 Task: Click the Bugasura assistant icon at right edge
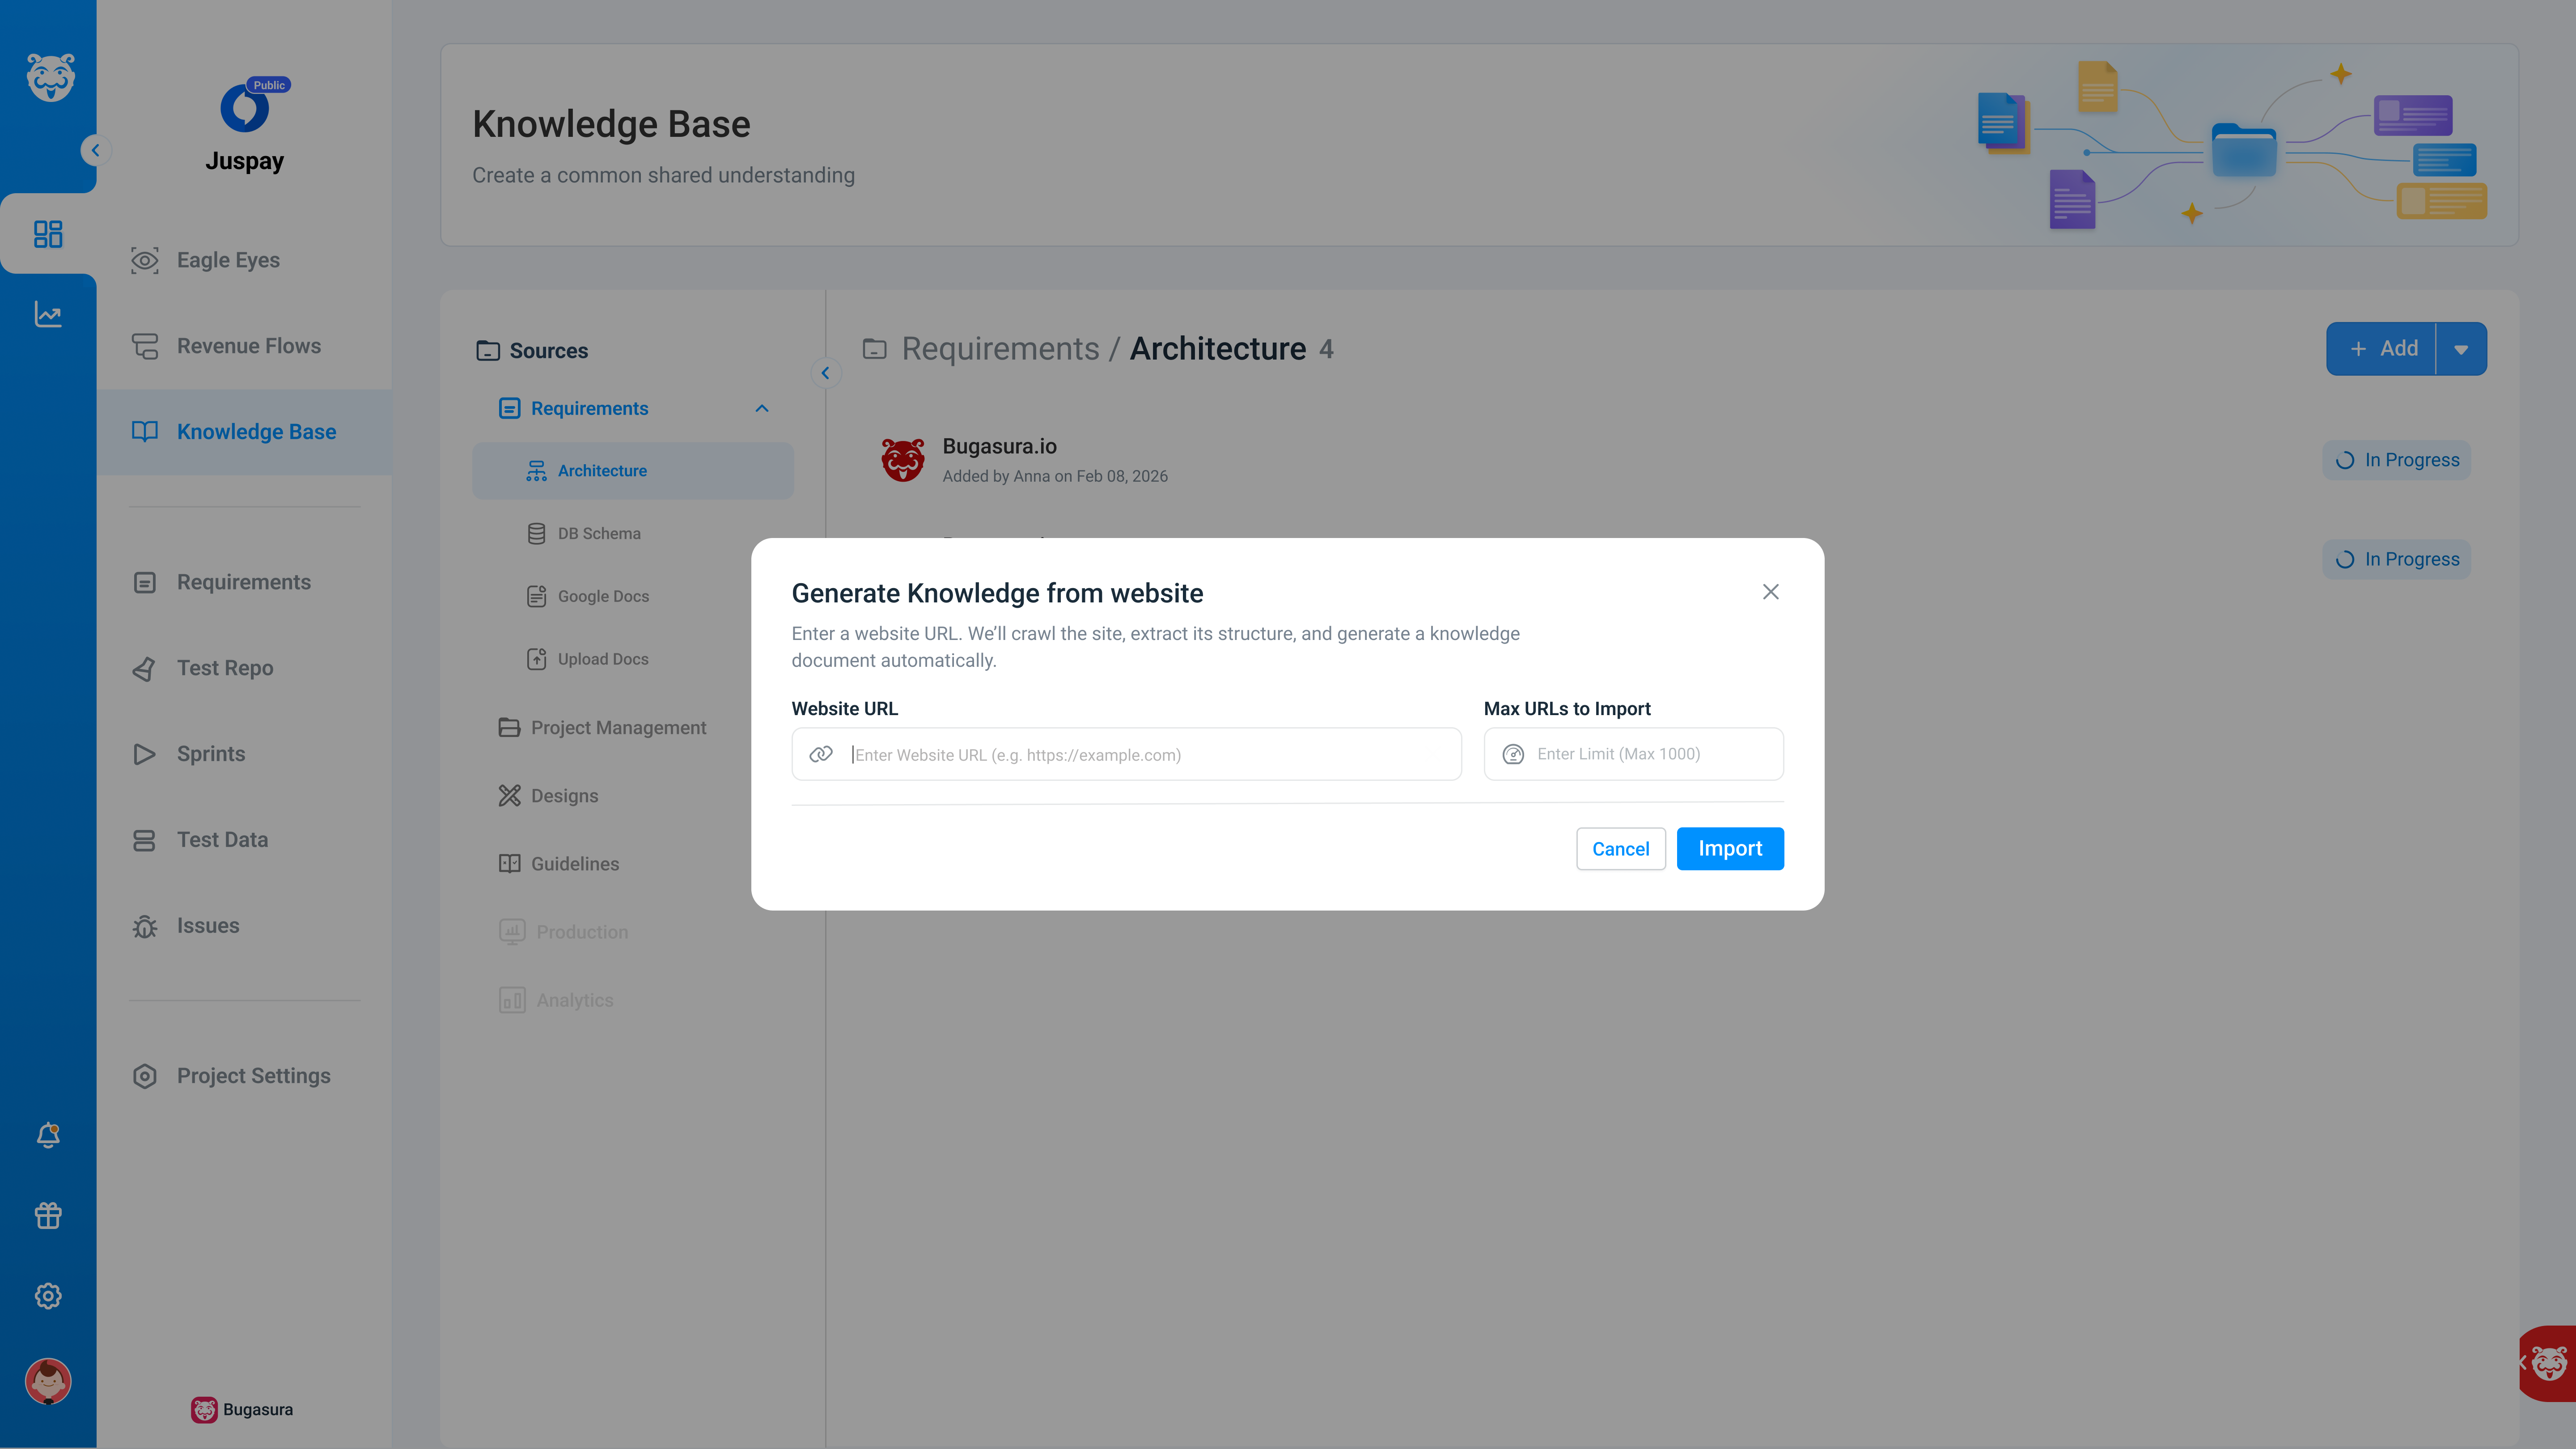(2549, 1363)
